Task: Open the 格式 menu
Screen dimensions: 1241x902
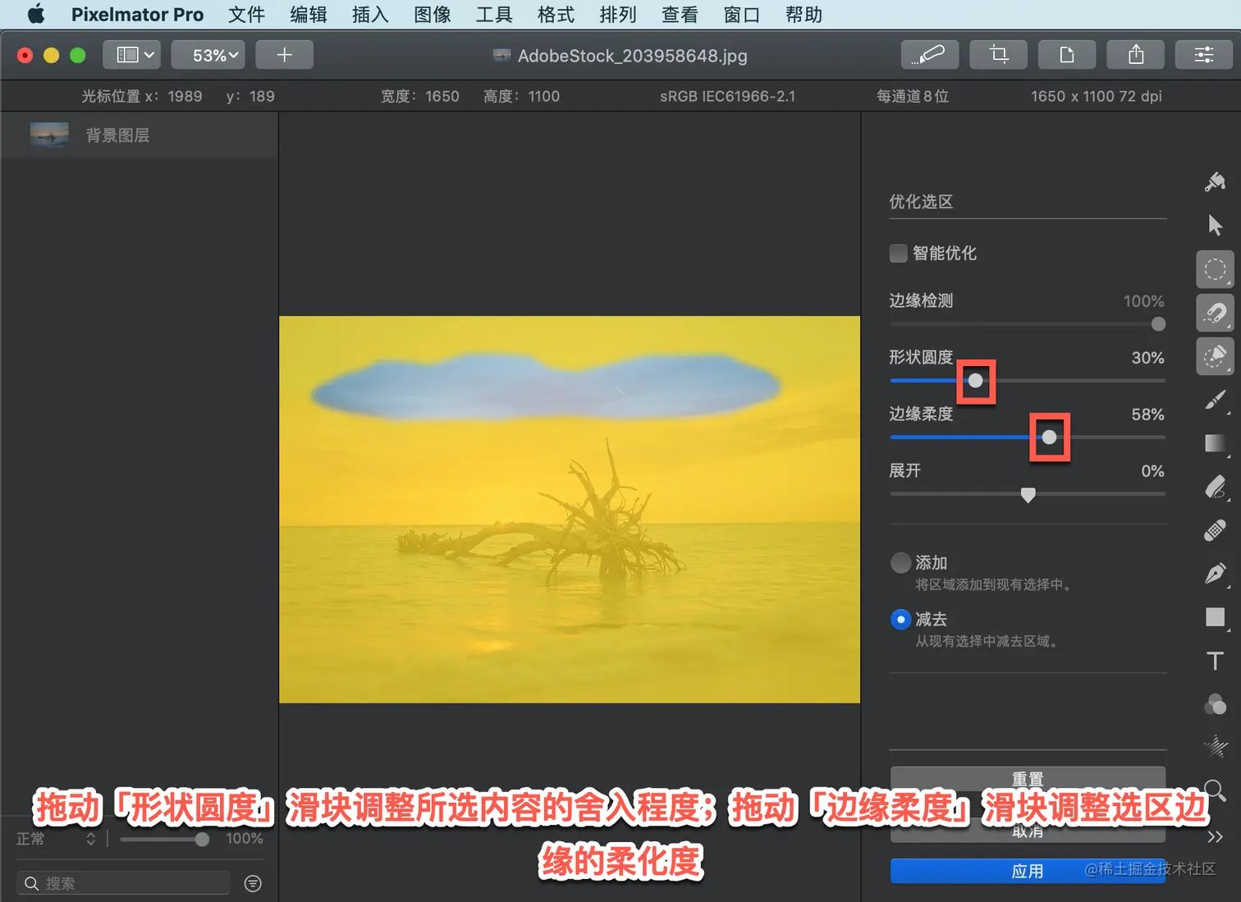Action: [x=556, y=15]
